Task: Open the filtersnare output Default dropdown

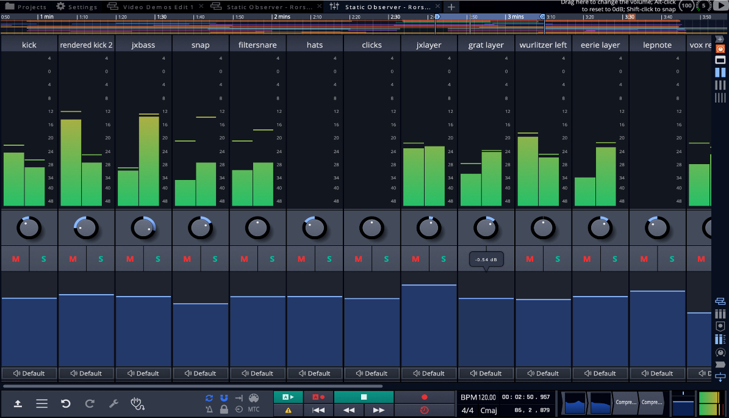Action: tap(257, 373)
